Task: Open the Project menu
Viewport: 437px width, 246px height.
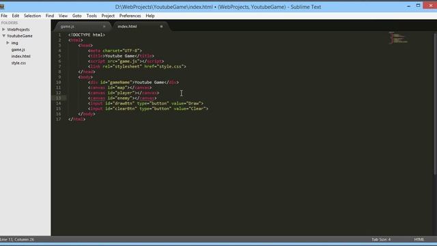Action: 108,16
